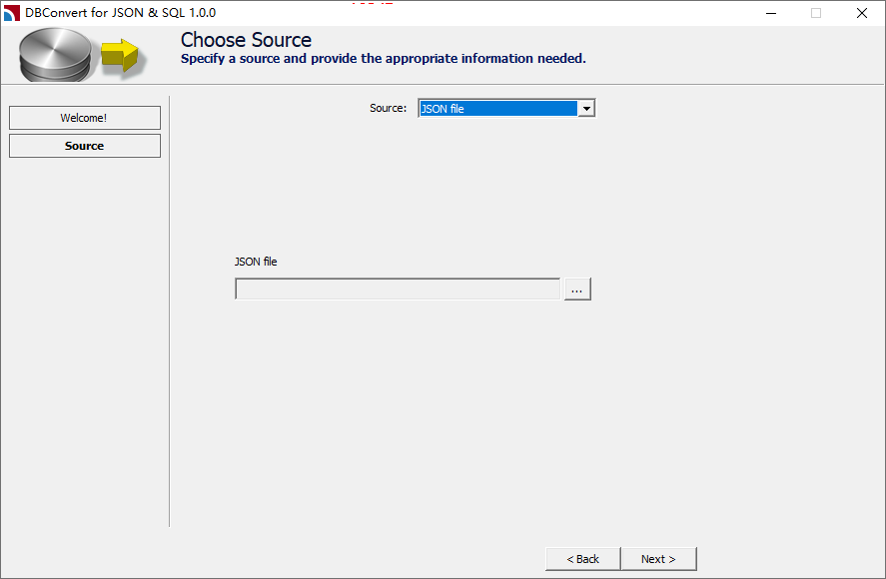Image resolution: width=886 pixels, height=579 pixels.
Task: Click the highlighted JSON file entry in Source
Action: point(499,108)
